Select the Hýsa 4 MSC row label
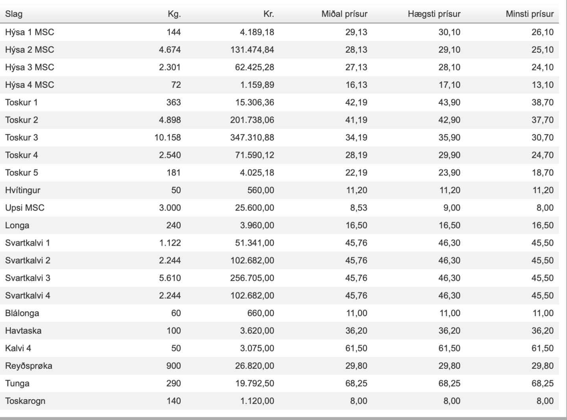Screen dimensions: 567x420 [30, 85]
